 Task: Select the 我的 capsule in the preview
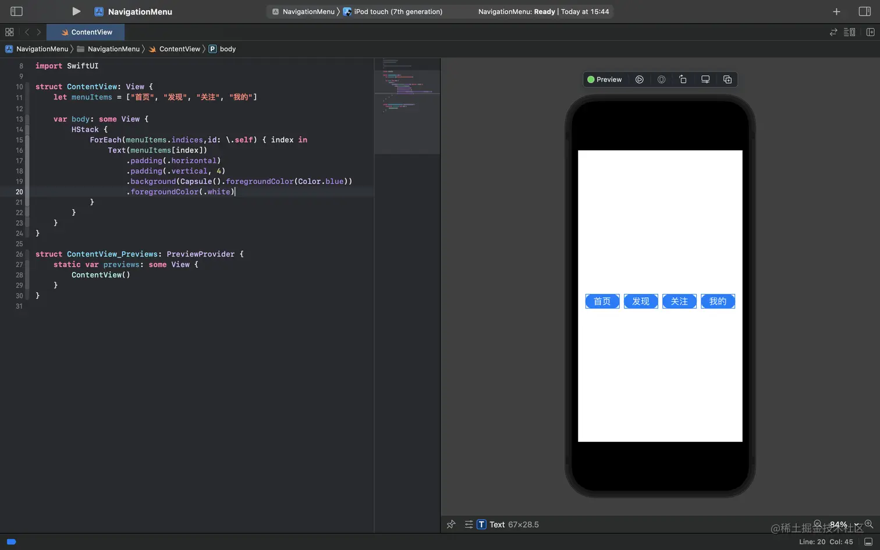coord(718,301)
